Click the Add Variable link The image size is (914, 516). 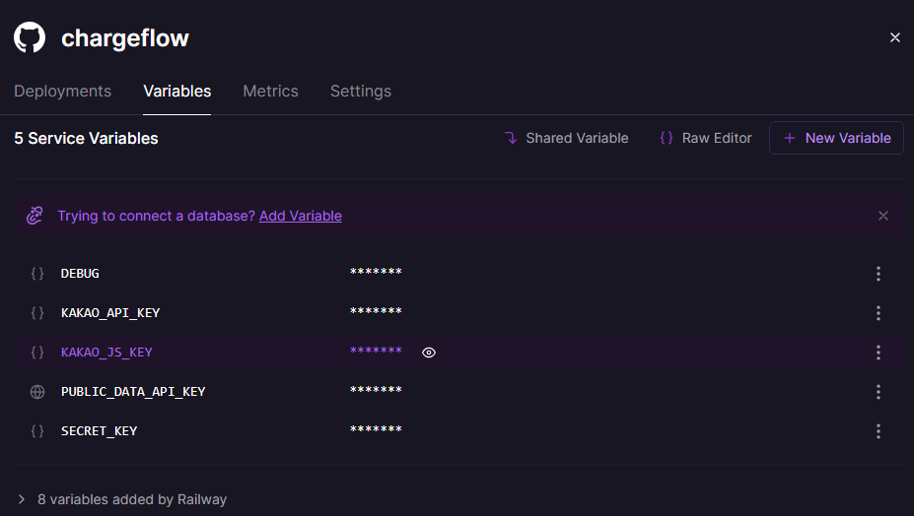point(300,216)
